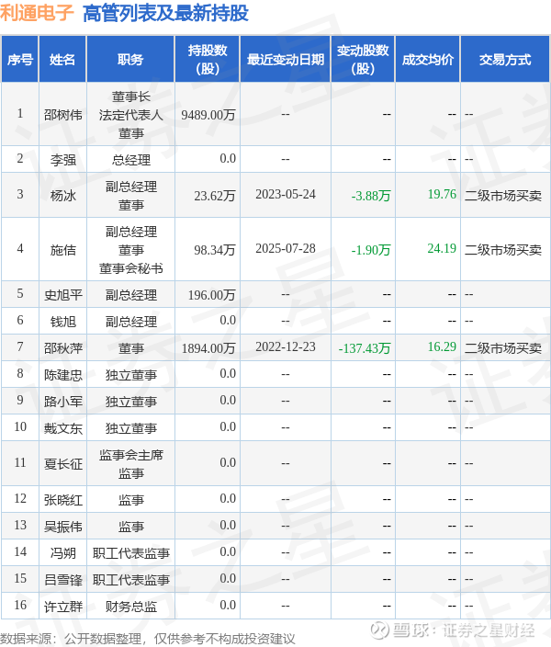Click the 利通电子 title text
The height and width of the screenshot is (647, 551).
click(x=37, y=13)
